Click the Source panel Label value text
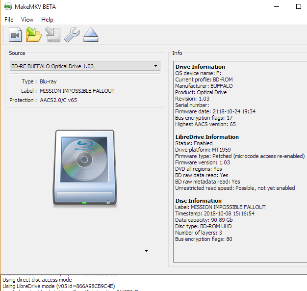 pyautogui.click(x=77, y=91)
